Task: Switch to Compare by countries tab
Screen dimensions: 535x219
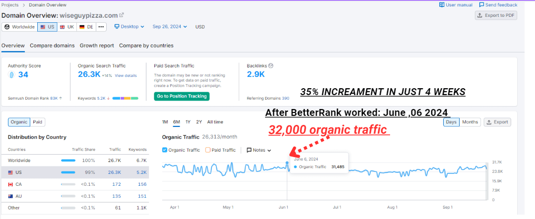Action: pos(146,46)
